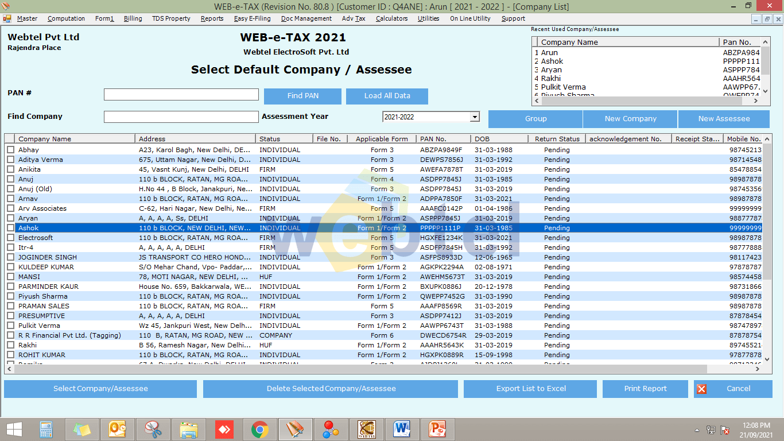784x441 pixels.
Task: Open PowerPoint from the taskbar
Action: (x=438, y=430)
